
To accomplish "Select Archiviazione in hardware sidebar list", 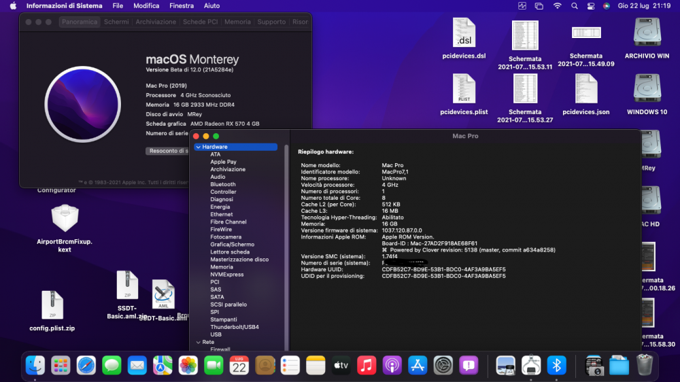I will click(228, 169).
